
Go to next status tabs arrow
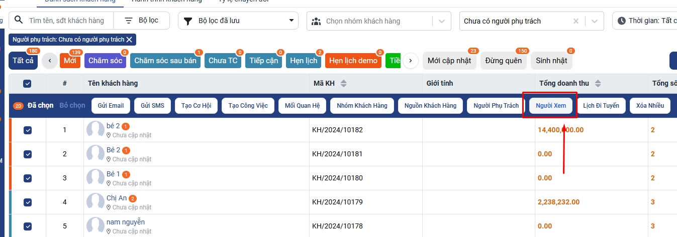(x=411, y=61)
